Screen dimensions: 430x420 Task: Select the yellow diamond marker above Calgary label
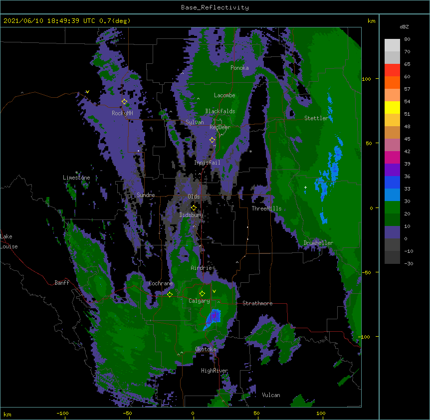[202, 294]
